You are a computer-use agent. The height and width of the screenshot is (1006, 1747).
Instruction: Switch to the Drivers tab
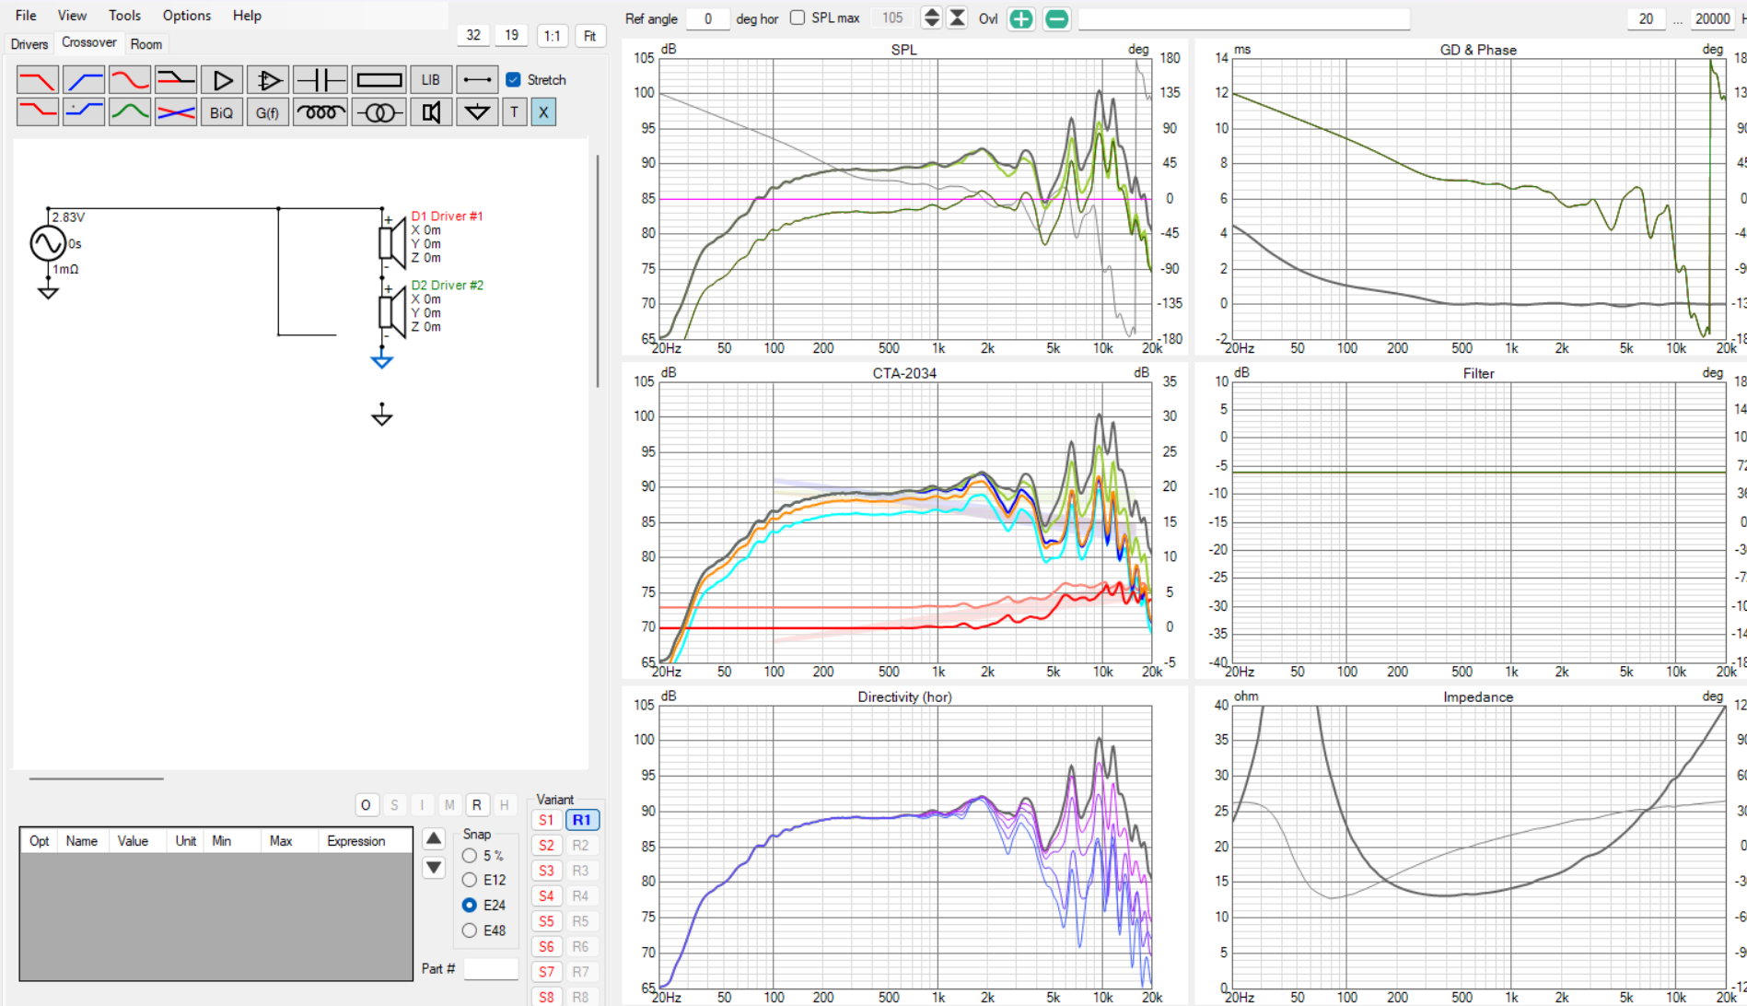tap(29, 44)
